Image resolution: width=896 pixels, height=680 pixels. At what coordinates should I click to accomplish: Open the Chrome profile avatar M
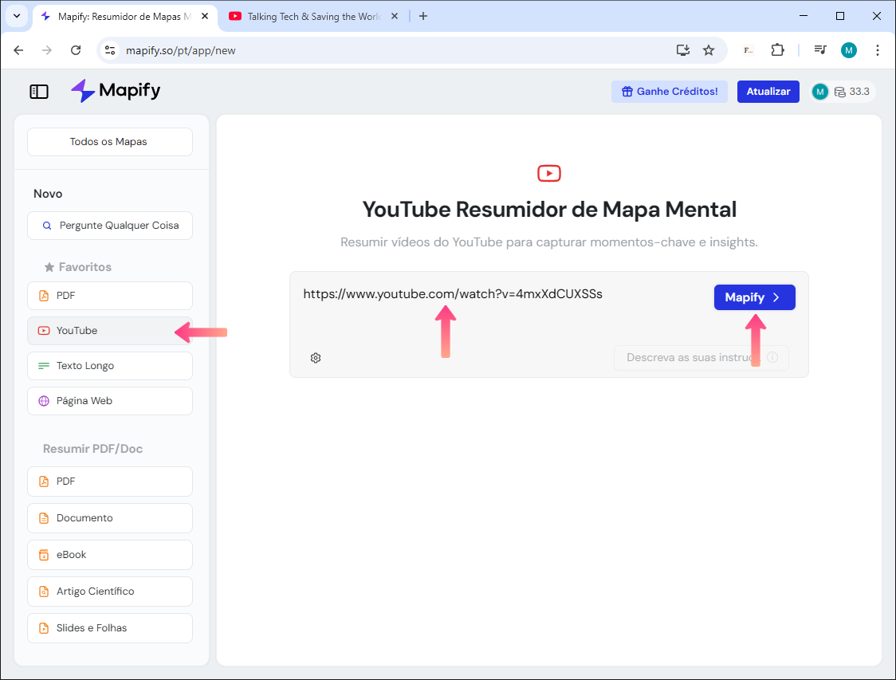(x=849, y=50)
